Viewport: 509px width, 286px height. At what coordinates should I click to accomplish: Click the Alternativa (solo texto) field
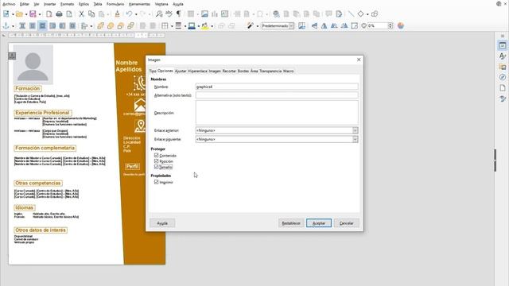[x=277, y=95]
